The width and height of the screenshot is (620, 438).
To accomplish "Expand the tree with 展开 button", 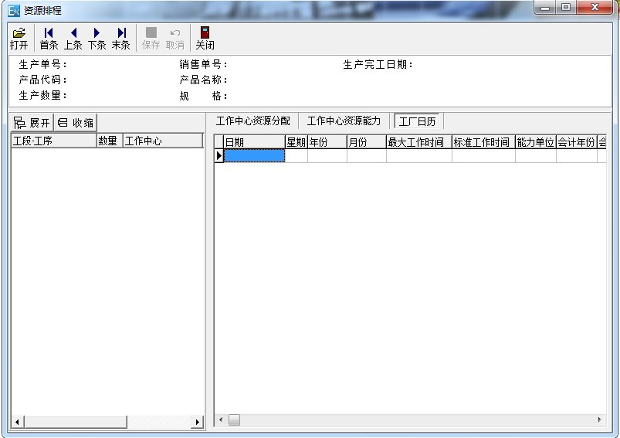I will 32,123.
